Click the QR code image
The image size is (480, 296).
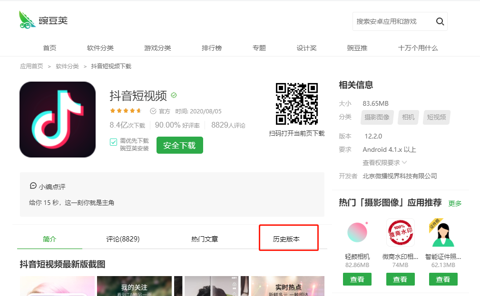tap(296, 103)
